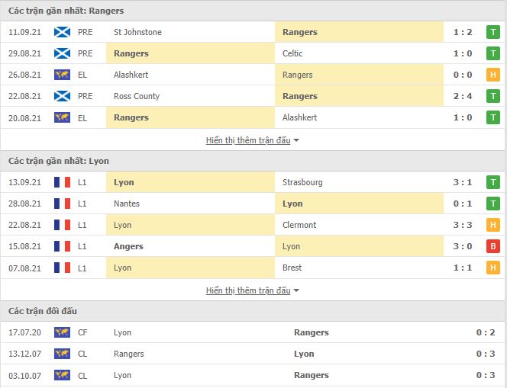Click date 07.08.21
The image size is (507, 388).
[x=25, y=268]
